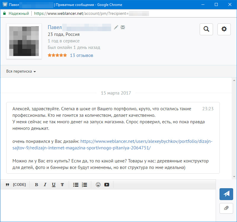Attach a file with the paperclip button

pyautogui.click(x=226, y=208)
